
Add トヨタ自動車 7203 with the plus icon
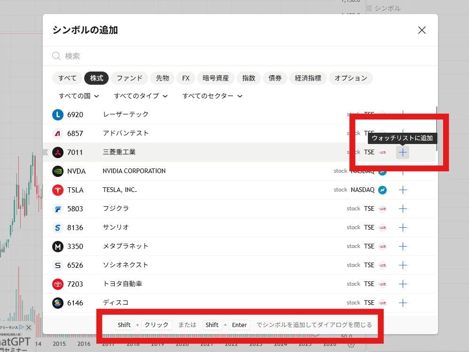[x=403, y=284]
